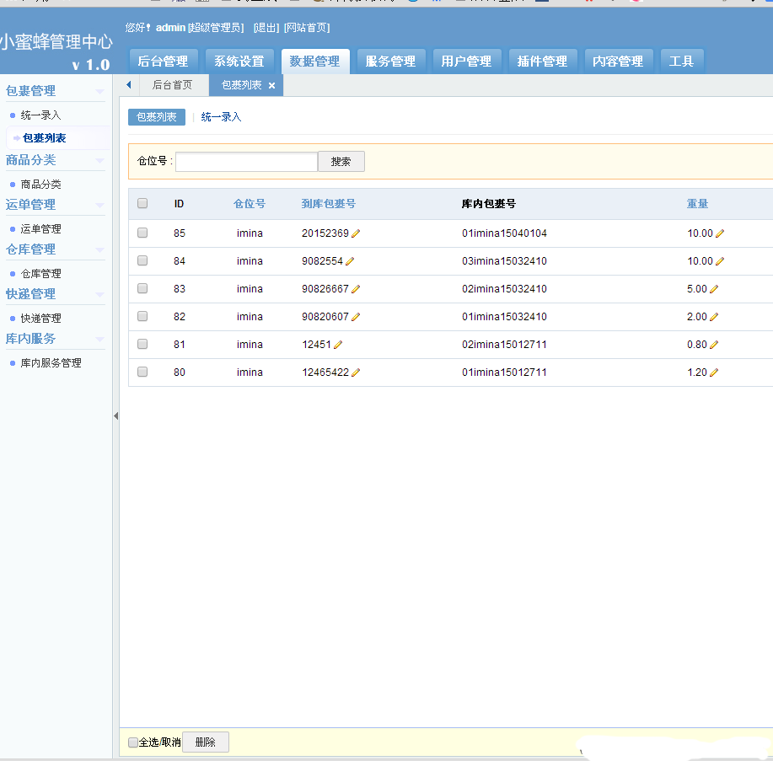Screen dimensions: 773x761
Task: Edit weight pencil icon in row 85
Action: (x=720, y=233)
